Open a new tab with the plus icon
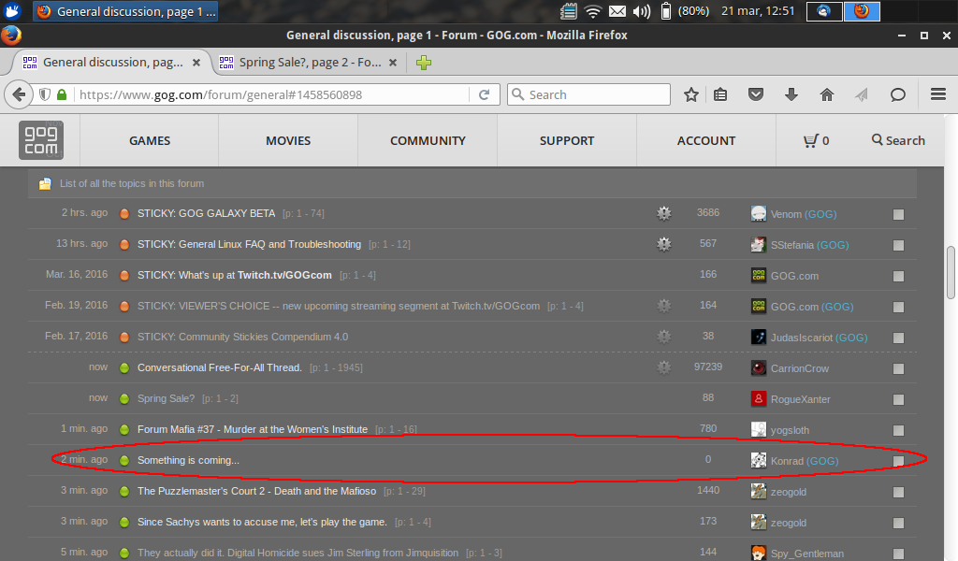This screenshot has height=561, width=958. 424,63
